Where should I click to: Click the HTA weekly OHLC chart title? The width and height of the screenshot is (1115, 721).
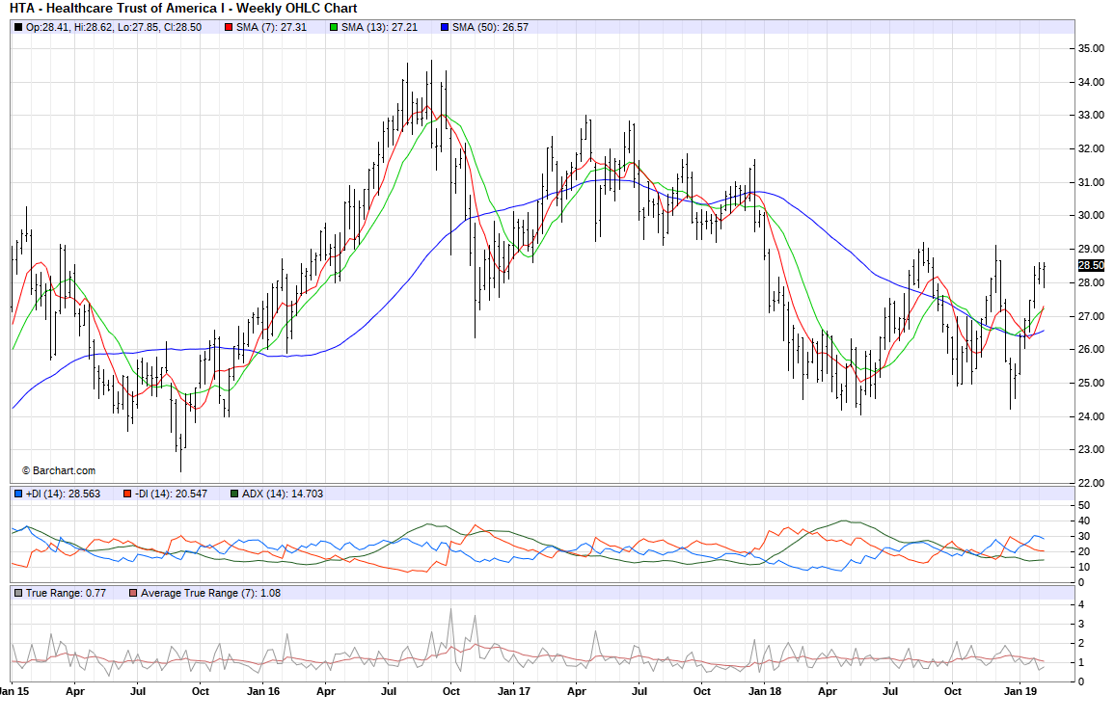pos(183,9)
